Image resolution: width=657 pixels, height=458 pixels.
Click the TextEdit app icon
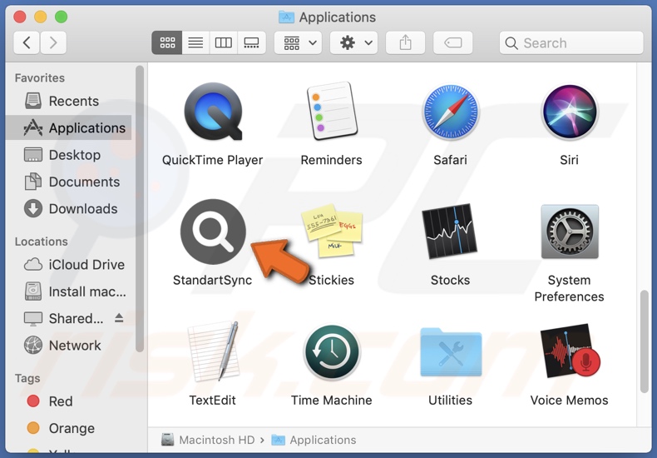click(x=213, y=351)
